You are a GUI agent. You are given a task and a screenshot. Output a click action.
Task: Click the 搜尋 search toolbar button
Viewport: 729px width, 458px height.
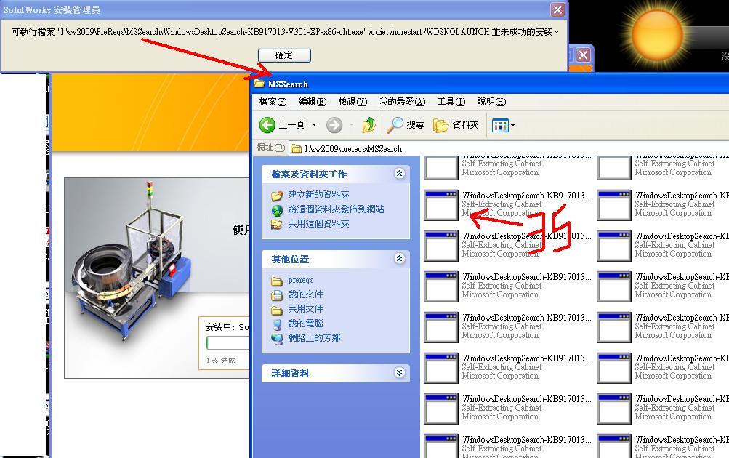pyautogui.click(x=406, y=124)
